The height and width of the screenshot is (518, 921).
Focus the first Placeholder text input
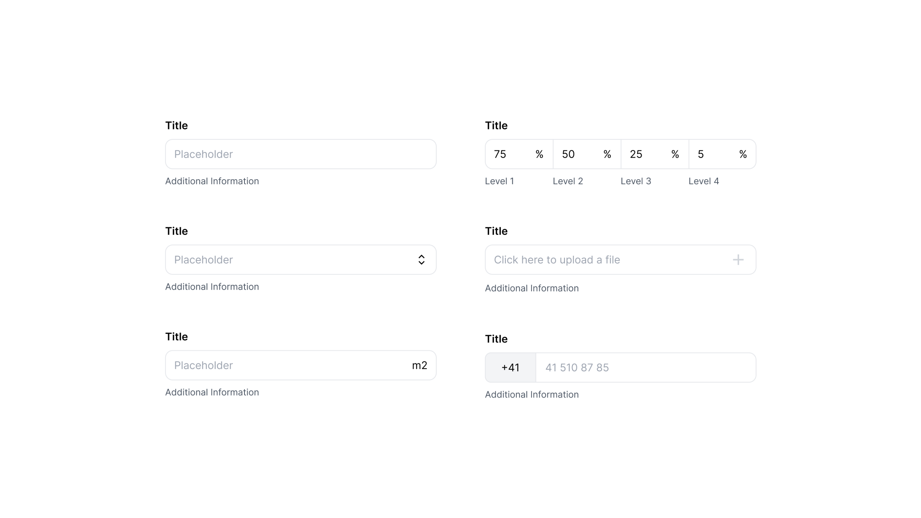tap(300, 154)
